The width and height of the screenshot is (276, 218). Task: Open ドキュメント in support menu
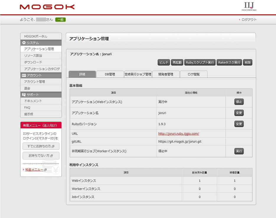click(41, 101)
